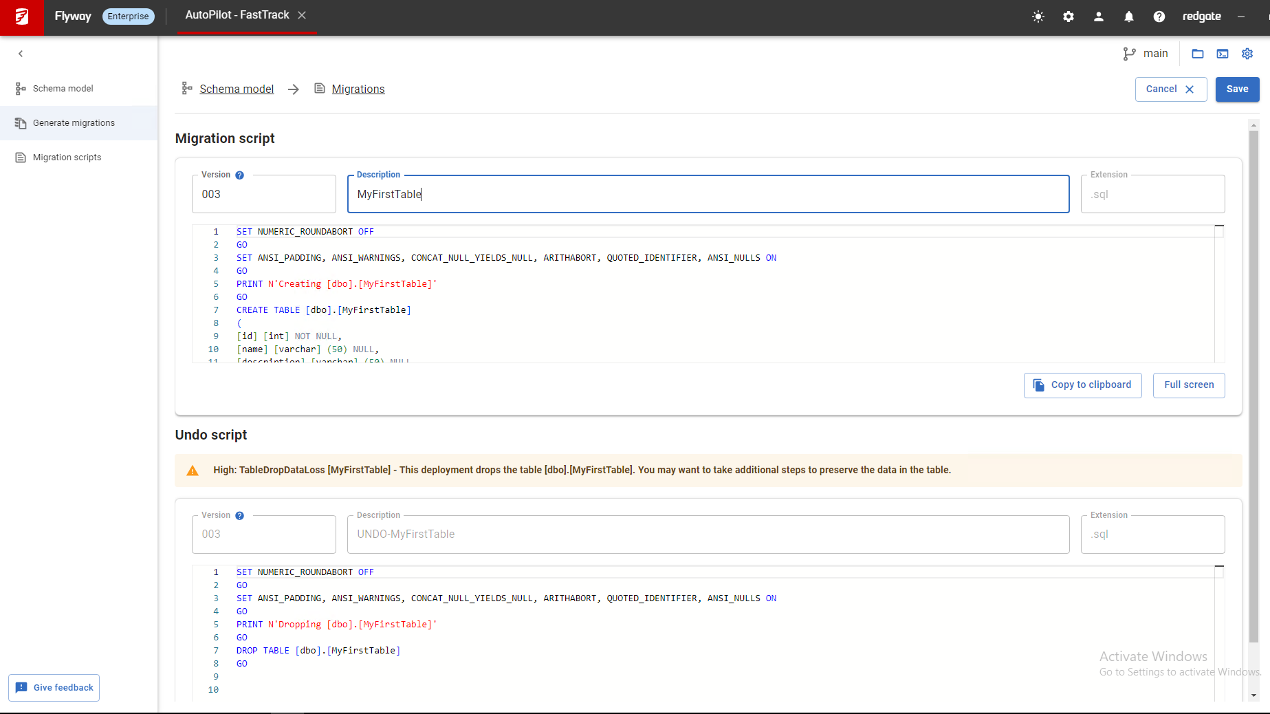This screenshot has height=714, width=1270.
Task: Click inside the Description field showing MyFirstTable
Action: [708, 194]
